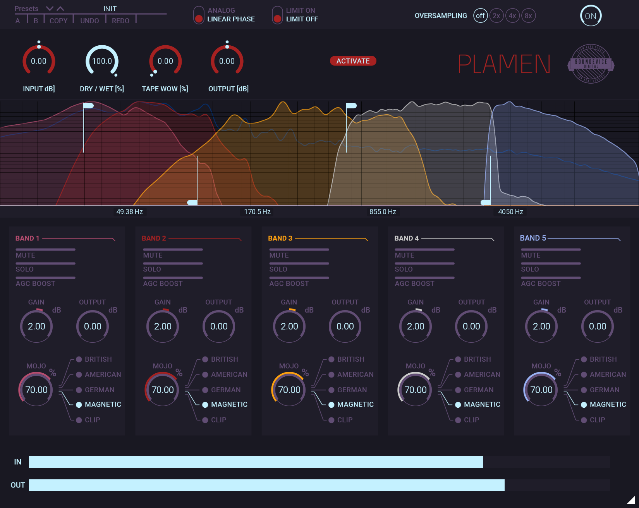Click the resize corner triangle handle
The image size is (639, 508).
(x=631, y=500)
